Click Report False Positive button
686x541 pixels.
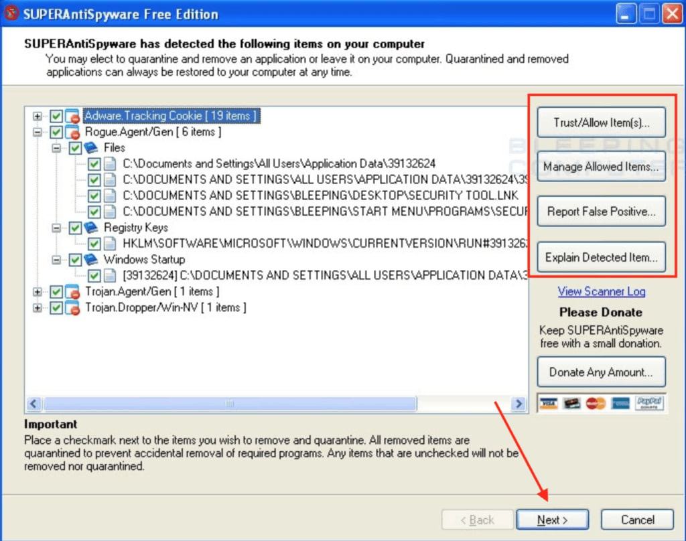[601, 212]
